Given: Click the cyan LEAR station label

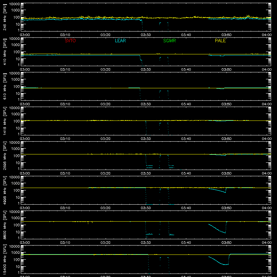Looking at the screenshot, I should click(x=120, y=41).
